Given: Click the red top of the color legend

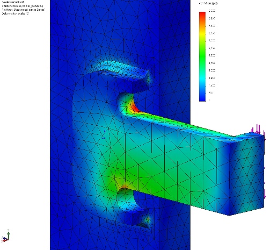Looking at the screenshot, I should pyautogui.click(x=202, y=15).
